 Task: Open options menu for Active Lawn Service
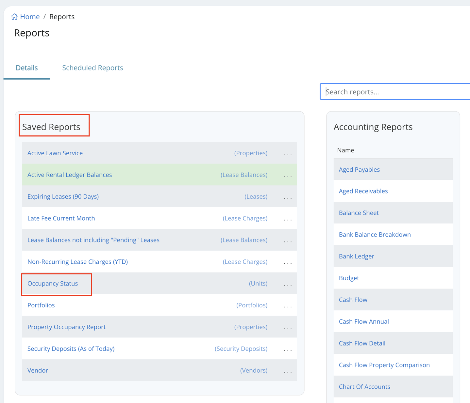[288, 153]
